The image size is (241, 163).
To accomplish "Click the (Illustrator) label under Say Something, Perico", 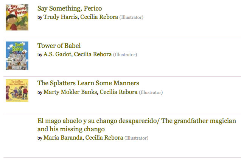I will point(131,17).
